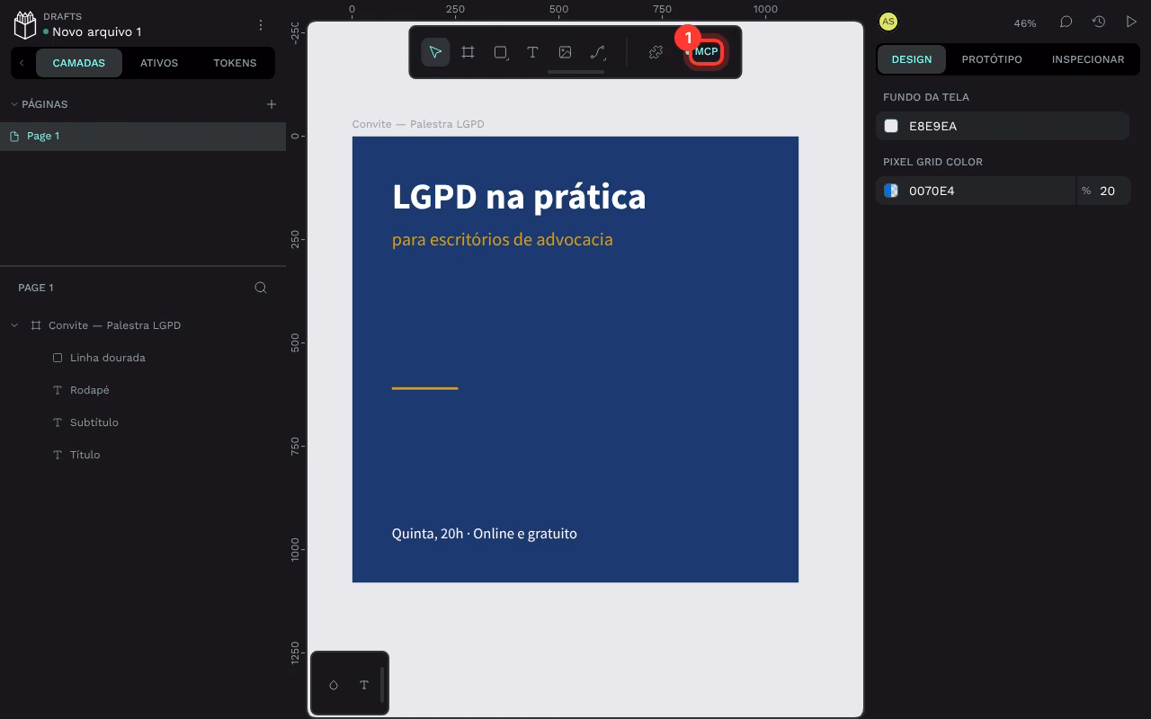Select the Path curve tool
The height and width of the screenshot is (719, 1151).
598,52
